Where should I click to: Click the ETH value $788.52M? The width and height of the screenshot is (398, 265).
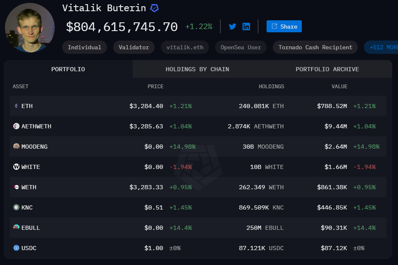pos(332,106)
